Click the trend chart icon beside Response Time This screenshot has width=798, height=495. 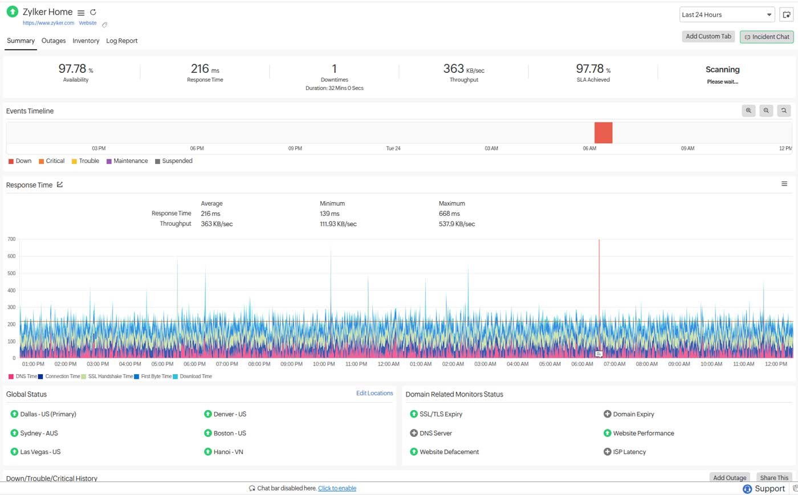pyautogui.click(x=59, y=185)
